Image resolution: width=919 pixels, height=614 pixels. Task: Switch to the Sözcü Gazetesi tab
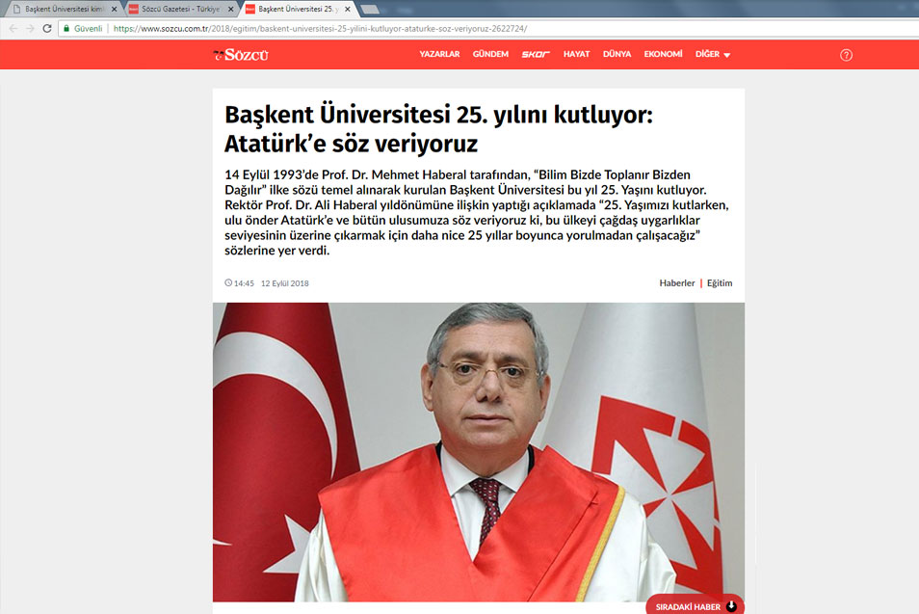[178, 9]
